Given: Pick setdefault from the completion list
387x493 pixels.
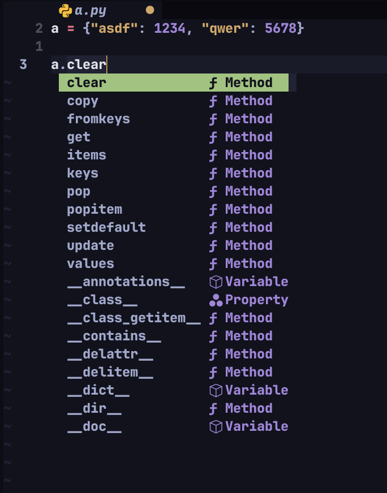Looking at the screenshot, I should point(174,227).
